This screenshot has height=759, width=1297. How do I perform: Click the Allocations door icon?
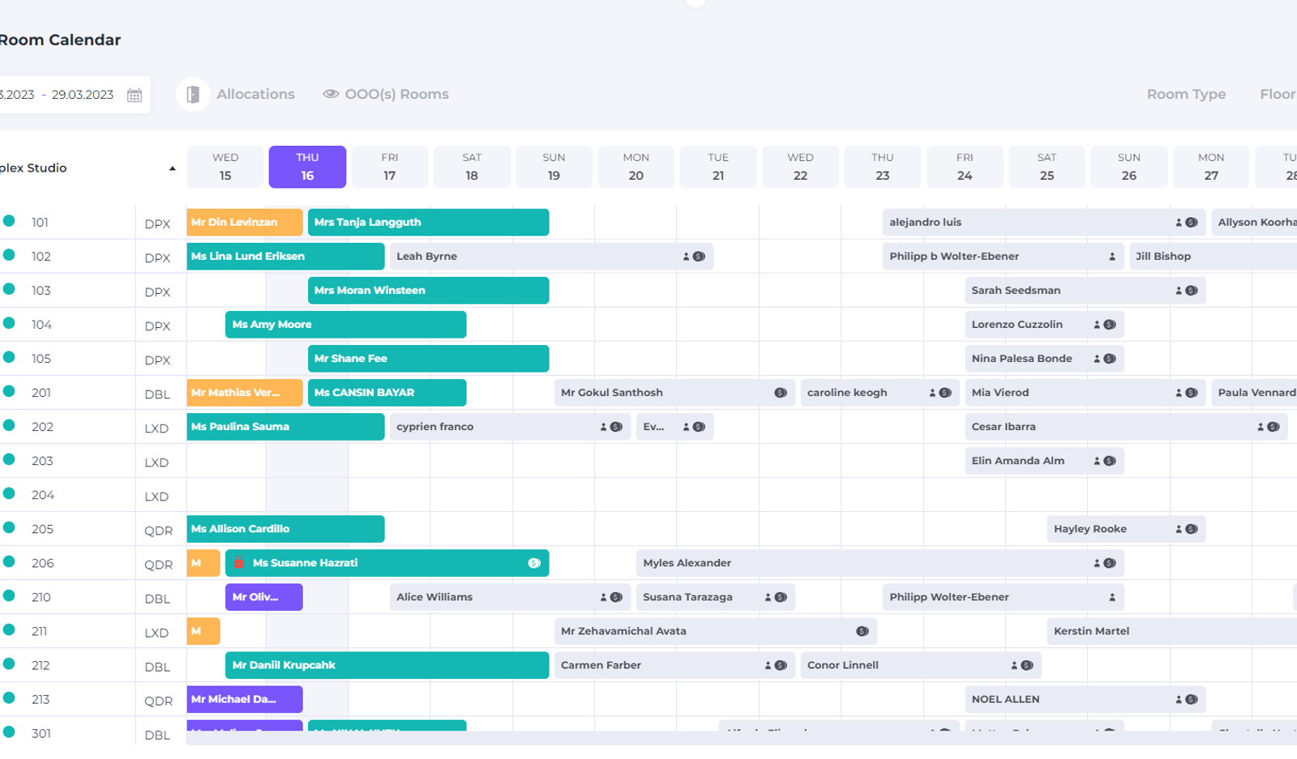point(193,95)
